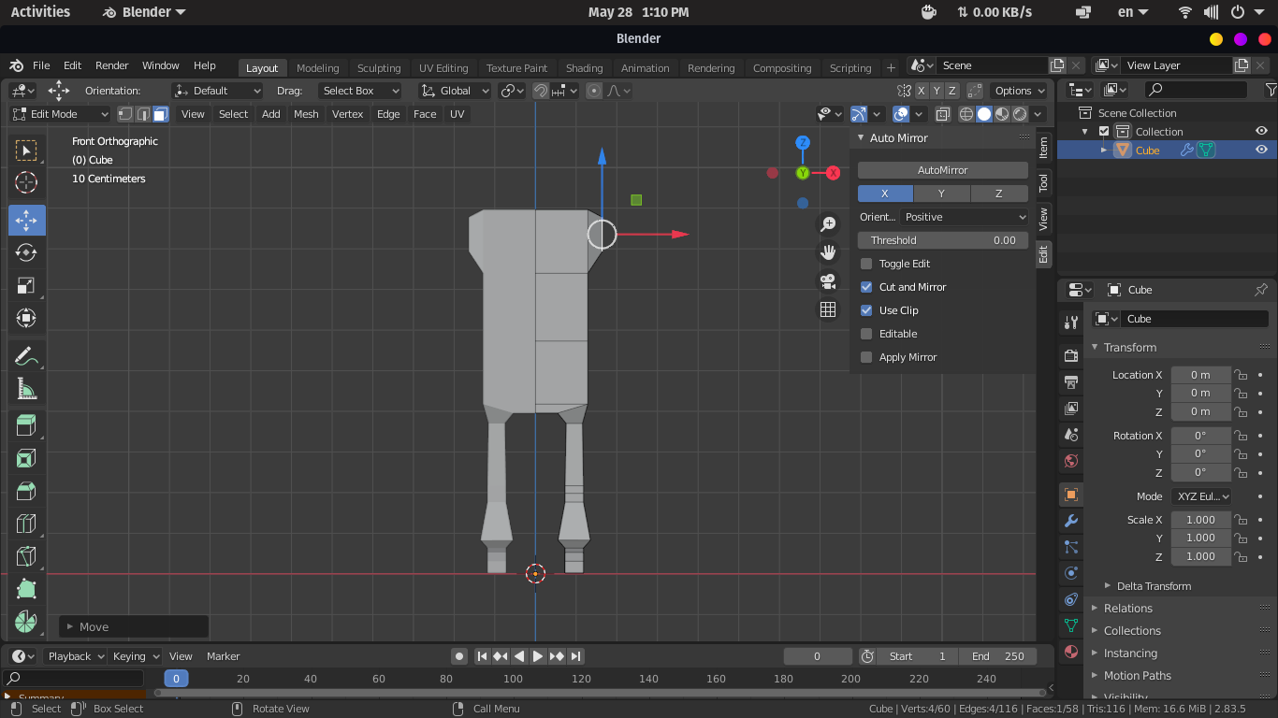This screenshot has height=718, width=1278.
Task: Uncheck the Use Clip option
Action: coord(866,310)
